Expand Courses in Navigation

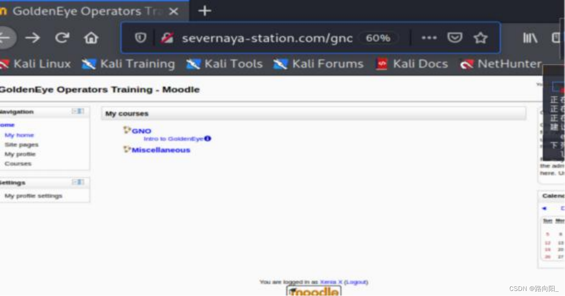pos(18,163)
